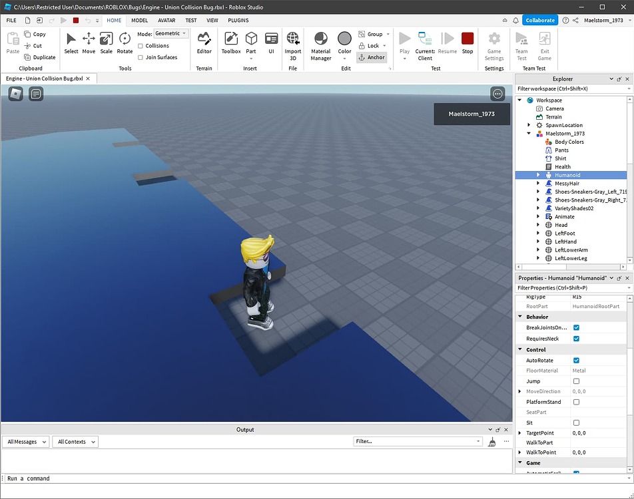Collapse the Maelstorm_1973 character tree

(x=529, y=133)
